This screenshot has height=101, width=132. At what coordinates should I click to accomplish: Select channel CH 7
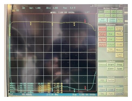point(114,16)
